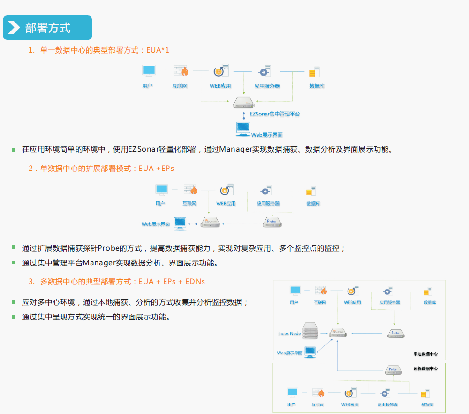Click the 用户 monitor icon in the EUA+EPs diagram
This screenshot has width=469, height=414.
[x=161, y=190]
